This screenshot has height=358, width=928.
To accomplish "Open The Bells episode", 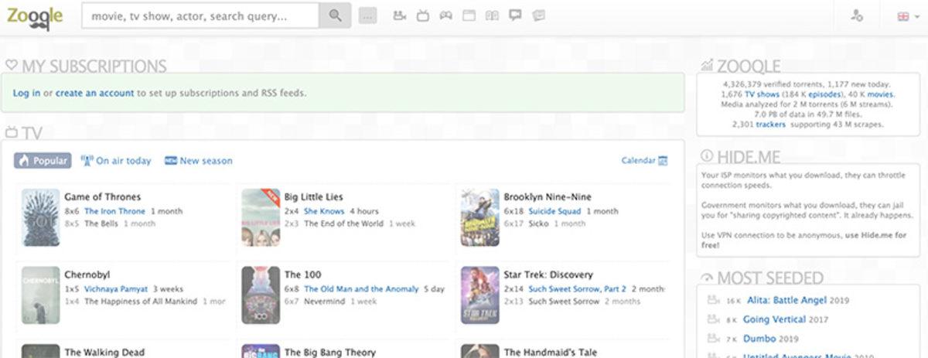I will [101, 223].
